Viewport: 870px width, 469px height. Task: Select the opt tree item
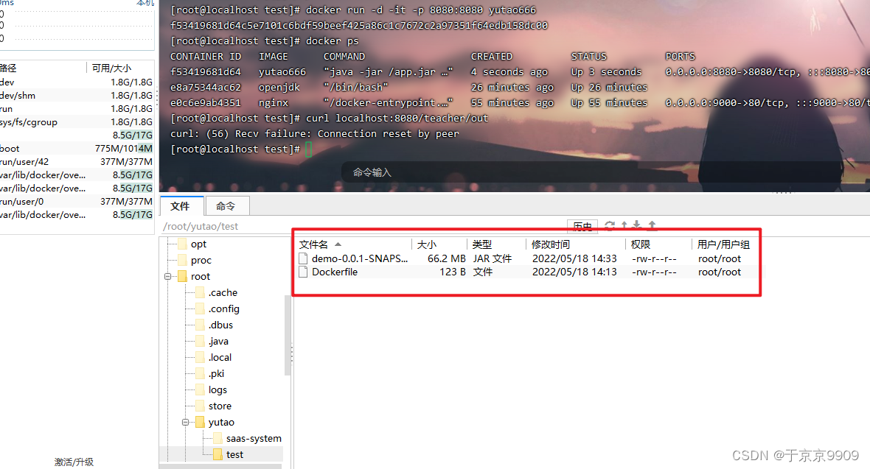(x=198, y=244)
